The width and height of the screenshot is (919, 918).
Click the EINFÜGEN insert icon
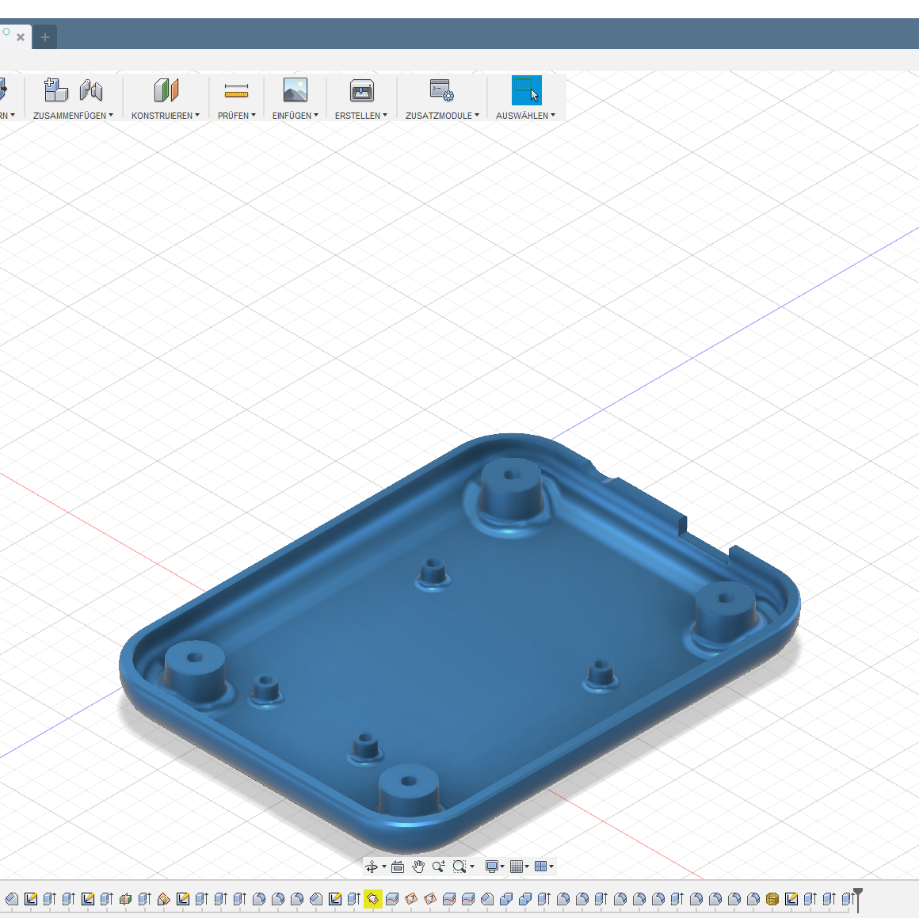coord(294,90)
